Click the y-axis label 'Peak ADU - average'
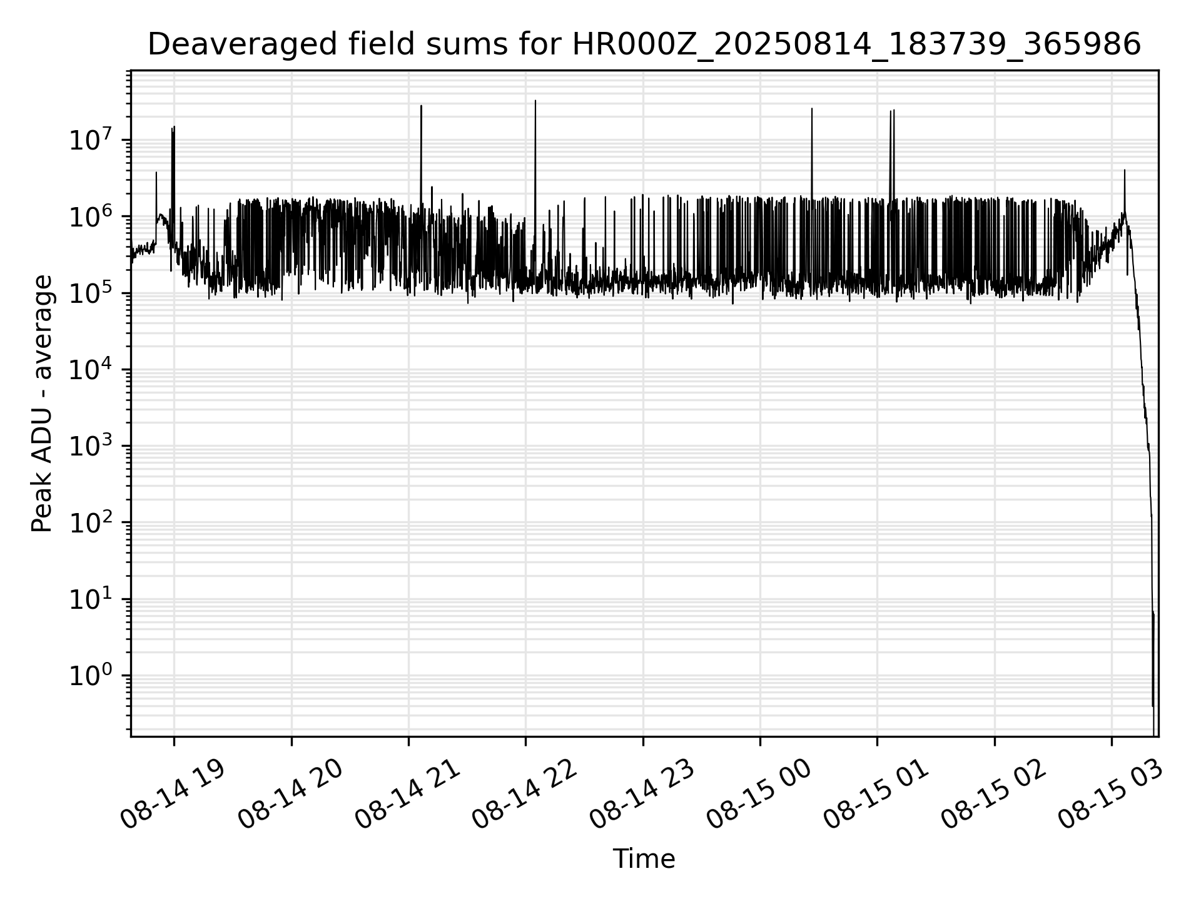 point(42,404)
